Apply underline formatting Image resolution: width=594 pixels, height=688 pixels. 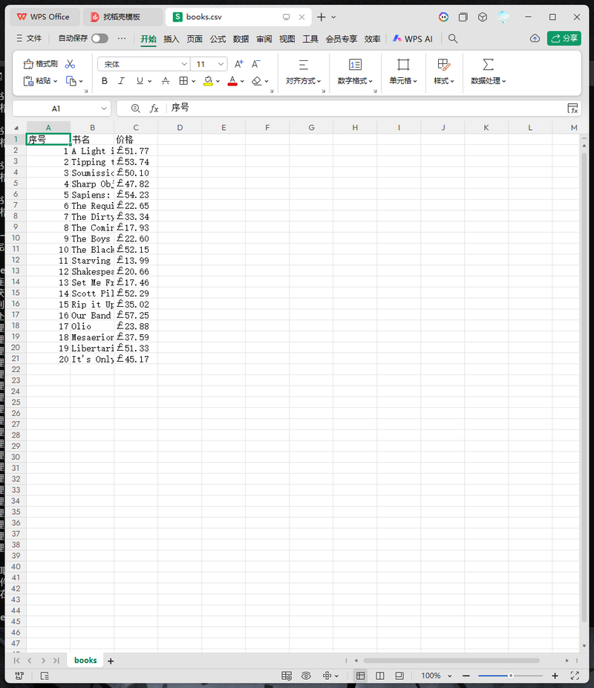coord(140,81)
